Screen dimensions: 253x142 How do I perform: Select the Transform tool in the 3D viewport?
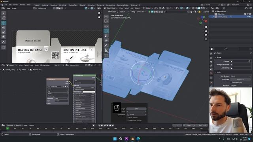pyautogui.click(x=106, y=40)
